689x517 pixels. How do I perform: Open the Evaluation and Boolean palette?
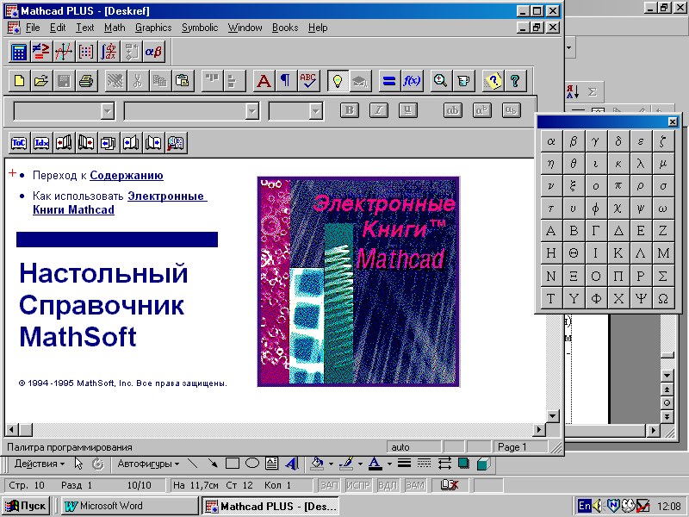(x=41, y=52)
